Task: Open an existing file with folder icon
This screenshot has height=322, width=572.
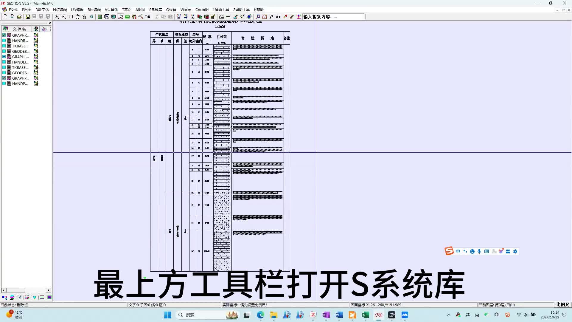Action: [19, 17]
